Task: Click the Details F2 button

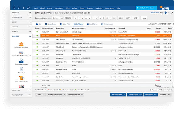Action: 40,95
